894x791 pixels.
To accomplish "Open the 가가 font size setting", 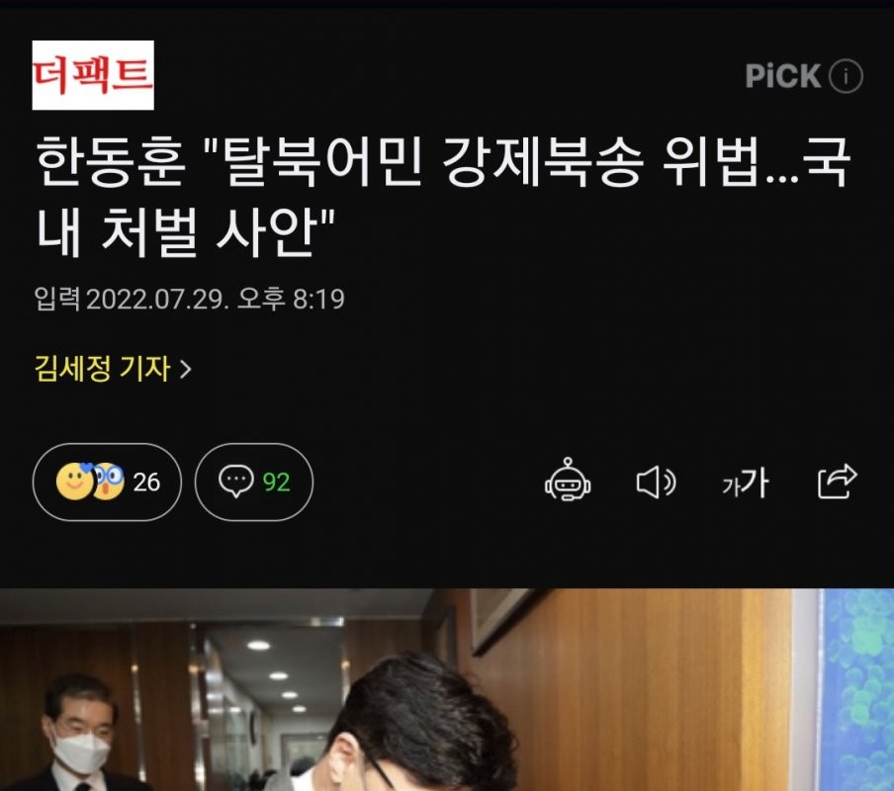I will [746, 483].
